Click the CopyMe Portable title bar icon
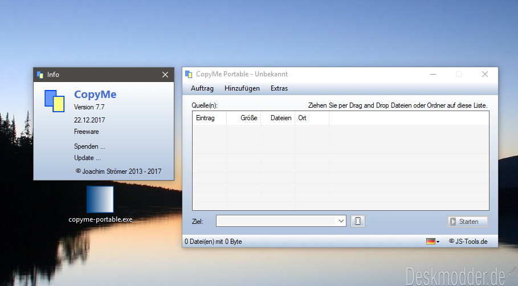This screenshot has height=286, width=518. [x=189, y=74]
